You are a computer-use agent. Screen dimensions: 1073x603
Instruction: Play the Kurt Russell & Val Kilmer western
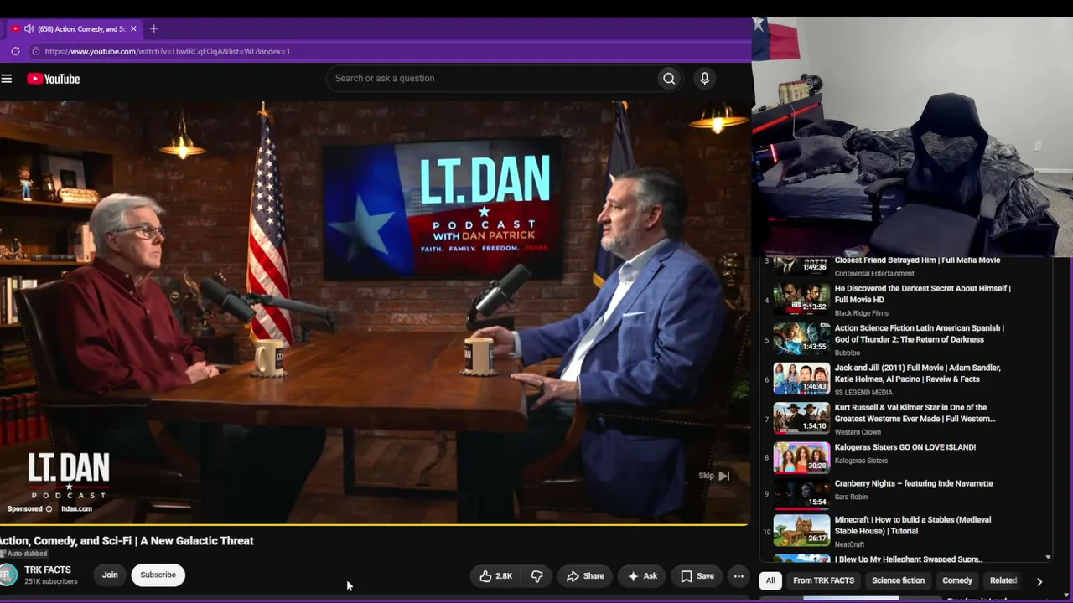click(915, 413)
